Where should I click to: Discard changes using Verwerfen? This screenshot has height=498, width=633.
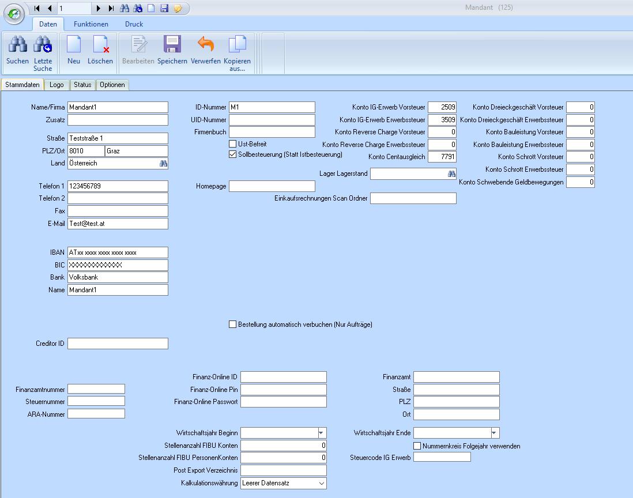click(205, 46)
